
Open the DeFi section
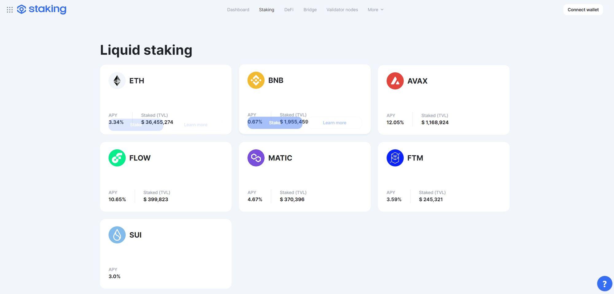coord(289,10)
